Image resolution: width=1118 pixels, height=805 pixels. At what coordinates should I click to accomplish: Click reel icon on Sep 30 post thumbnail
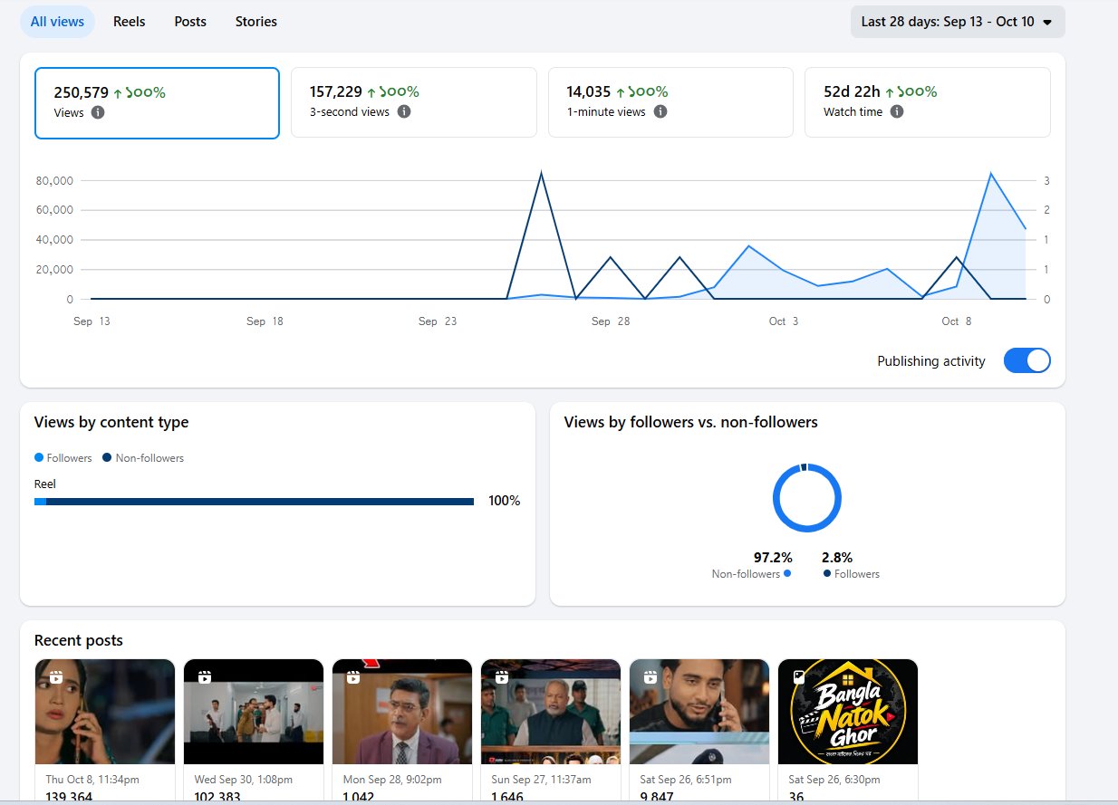(x=205, y=676)
